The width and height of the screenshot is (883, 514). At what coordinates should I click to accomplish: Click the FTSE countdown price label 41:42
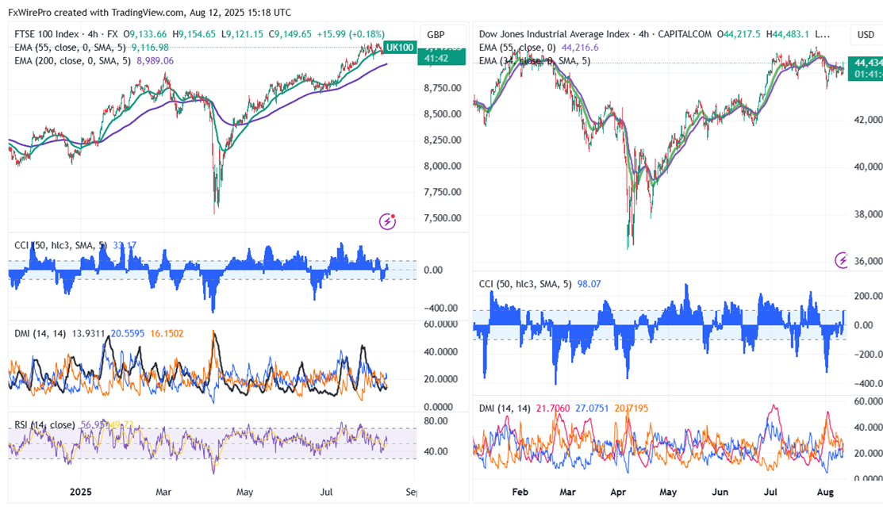pos(441,58)
